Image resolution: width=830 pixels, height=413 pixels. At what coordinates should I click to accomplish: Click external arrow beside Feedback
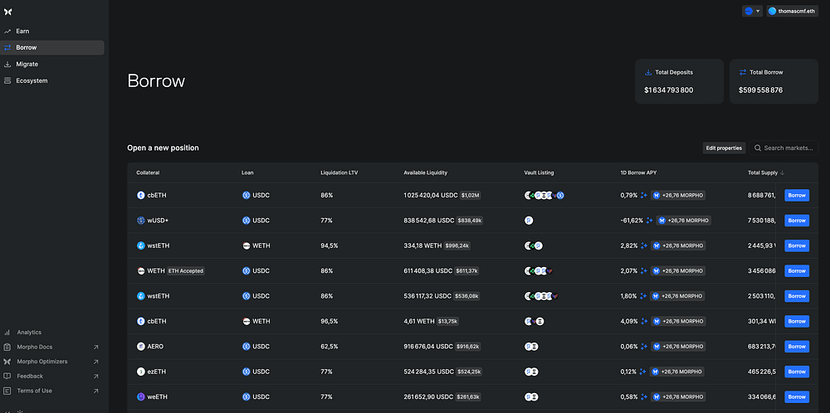coord(95,376)
